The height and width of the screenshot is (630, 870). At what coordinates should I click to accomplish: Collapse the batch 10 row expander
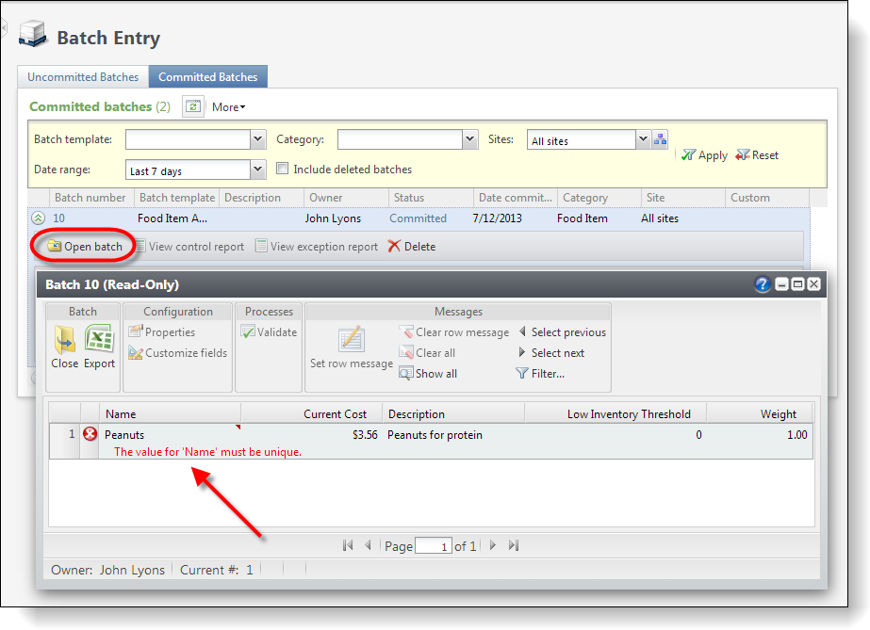point(39,218)
